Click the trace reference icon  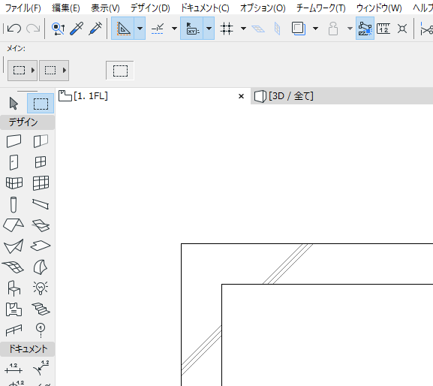tap(299, 29)
